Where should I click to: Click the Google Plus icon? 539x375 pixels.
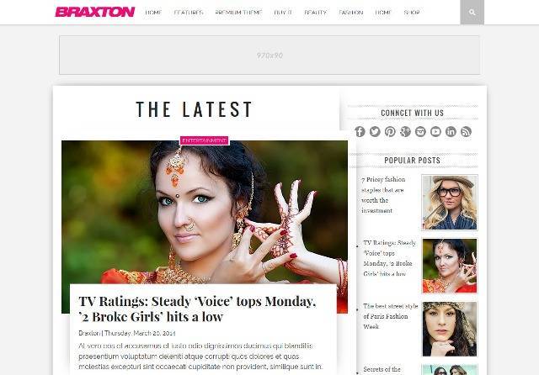pos(405,132)
